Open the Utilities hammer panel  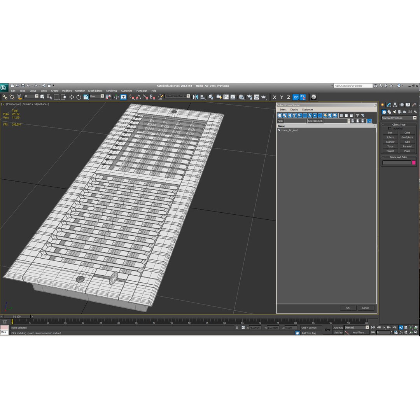[x=414, y=105]
